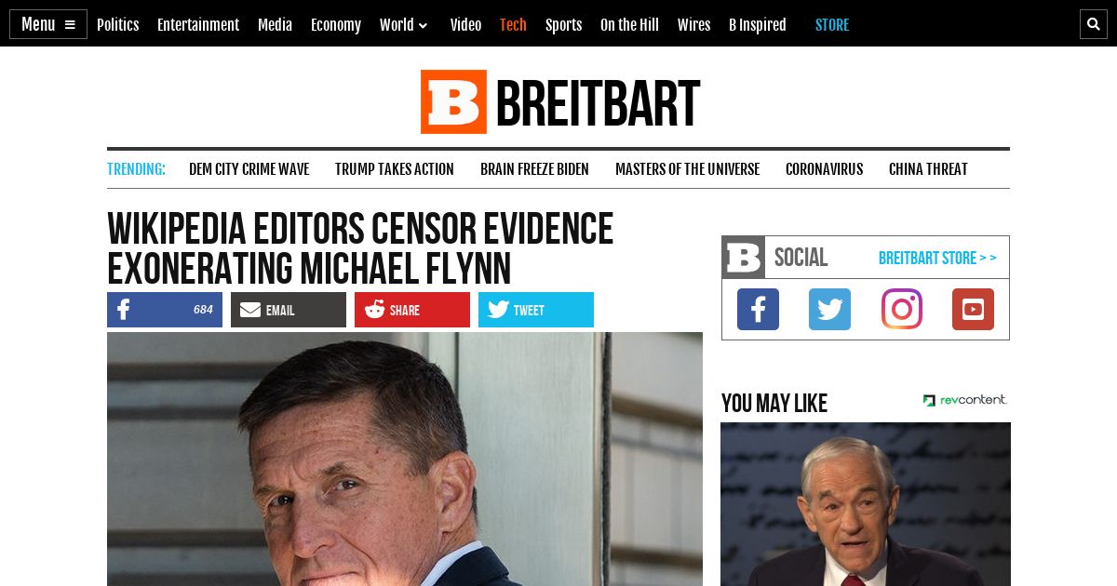This screenshot has height=586, width=1117.
Task: Open Breitbart's Twitter page in Social box
Action: [829, 309]
